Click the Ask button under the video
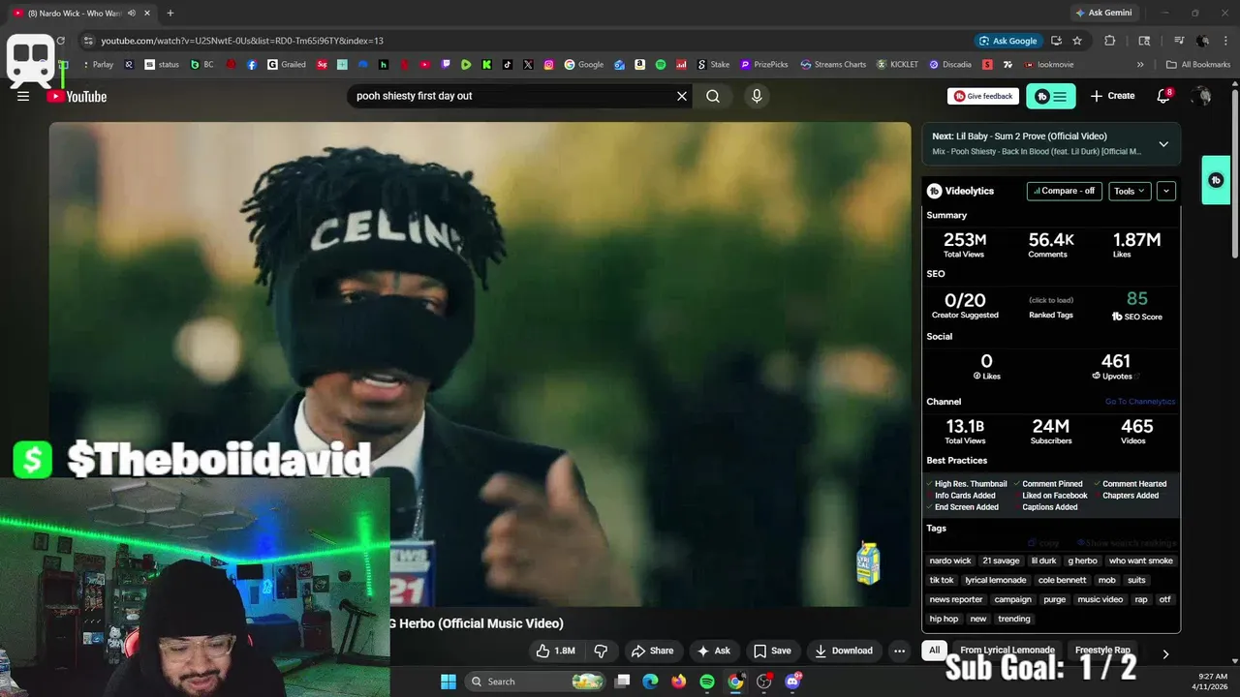 (713, 651)
